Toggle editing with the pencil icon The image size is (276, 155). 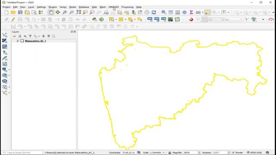tap(13, 19)
